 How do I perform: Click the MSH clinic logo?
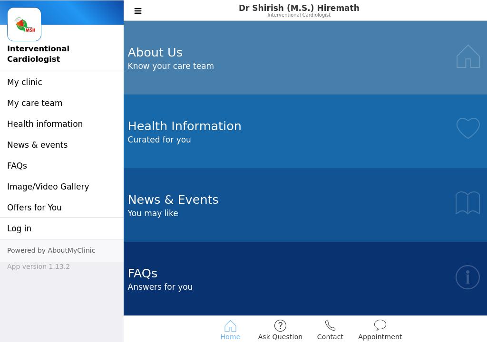point(24,24)
